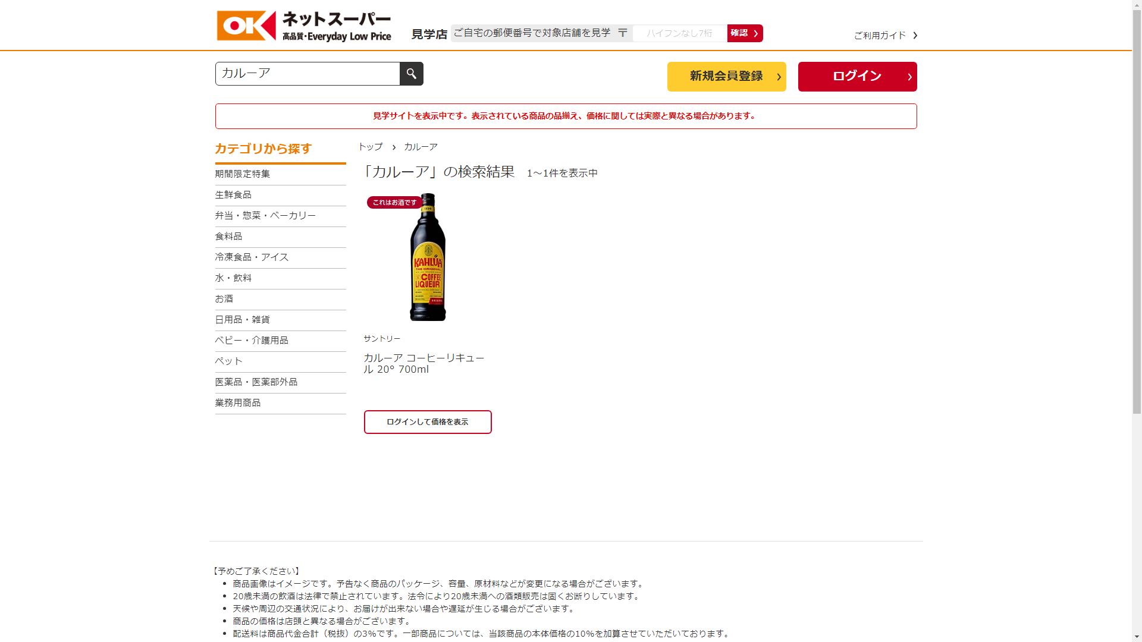Select the お酒 category
This screenshot has width=1142, height=642.
tap(224, 299)
